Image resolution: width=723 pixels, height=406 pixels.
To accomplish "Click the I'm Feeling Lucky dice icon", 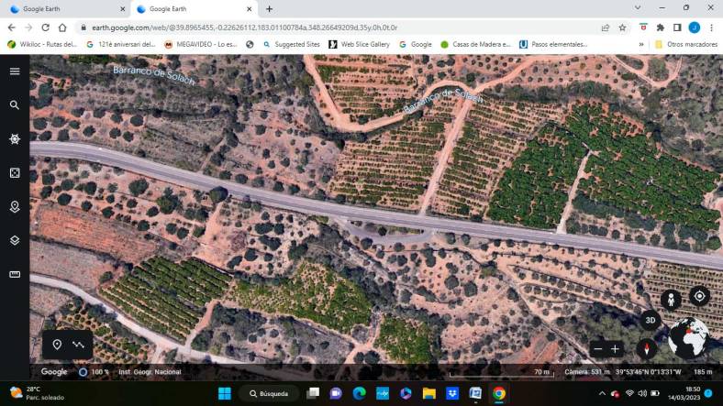I will click(x=15, y=173).
